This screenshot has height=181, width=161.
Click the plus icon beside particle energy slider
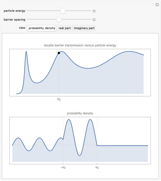click(94, 11)
